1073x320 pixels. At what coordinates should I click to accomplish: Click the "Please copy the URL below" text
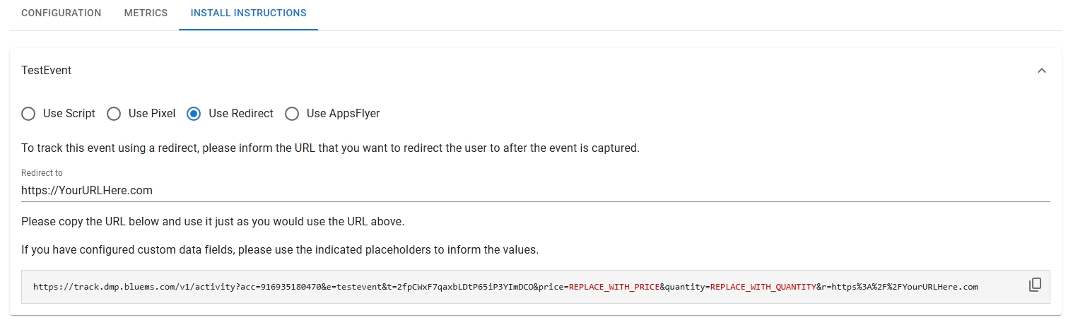coord(213,221)
